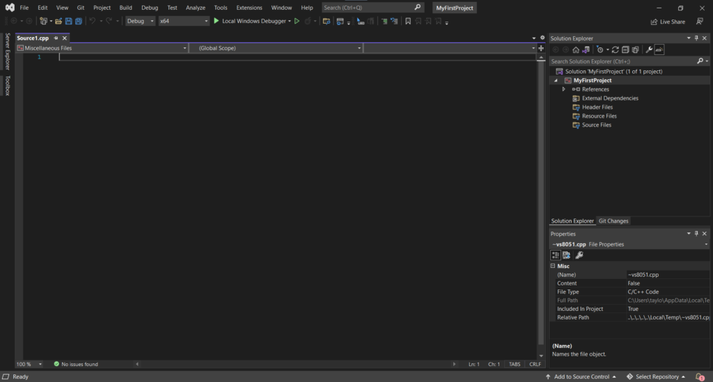Click the Home icon in Solution Explorer
This screenshot has height=382, width=713.
pyautogui.click(x=576, y=50)
